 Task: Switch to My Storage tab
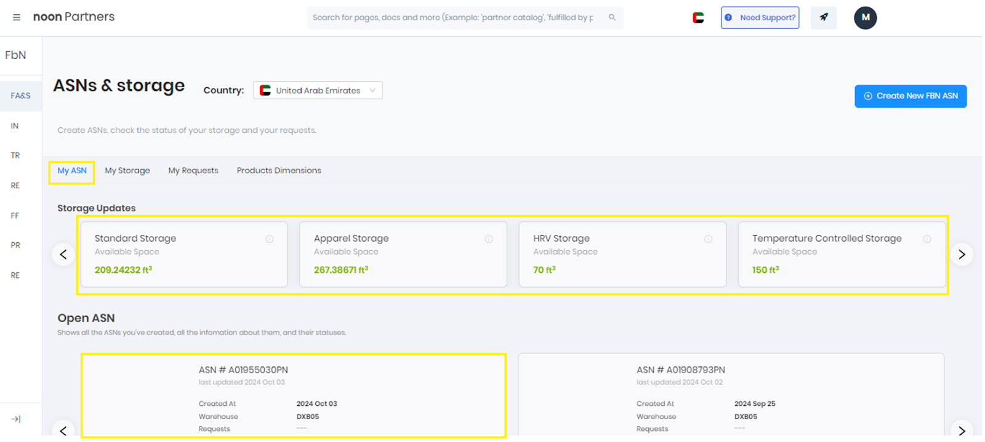pyautogui.click(x=127, y=171)
